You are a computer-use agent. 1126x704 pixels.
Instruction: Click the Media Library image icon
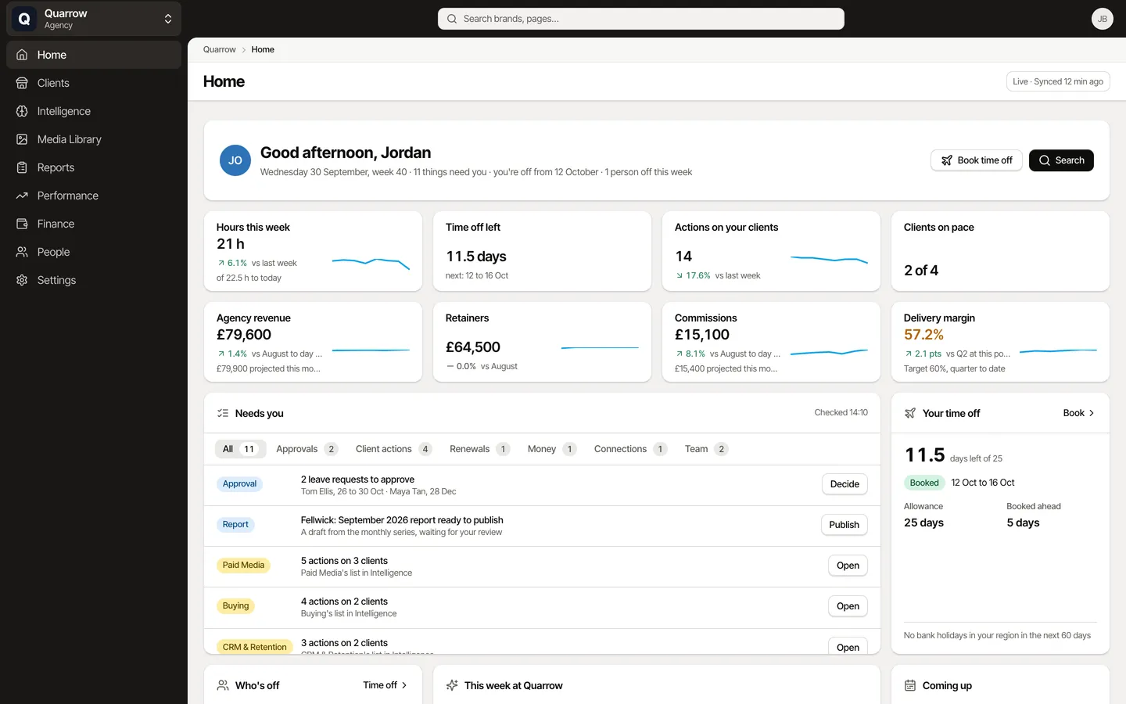pos(22,139)
